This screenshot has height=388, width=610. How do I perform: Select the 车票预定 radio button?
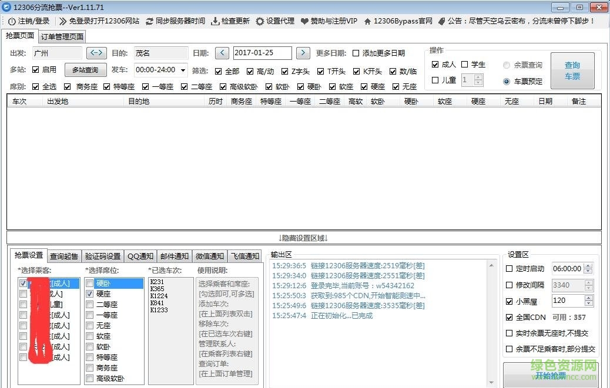click(507, 81)
